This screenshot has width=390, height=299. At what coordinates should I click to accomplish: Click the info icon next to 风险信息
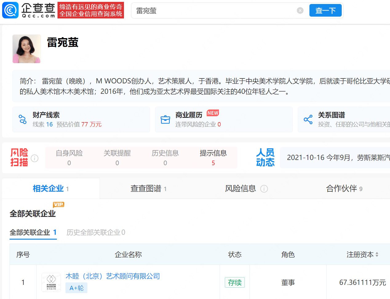(x=264, y=189)
